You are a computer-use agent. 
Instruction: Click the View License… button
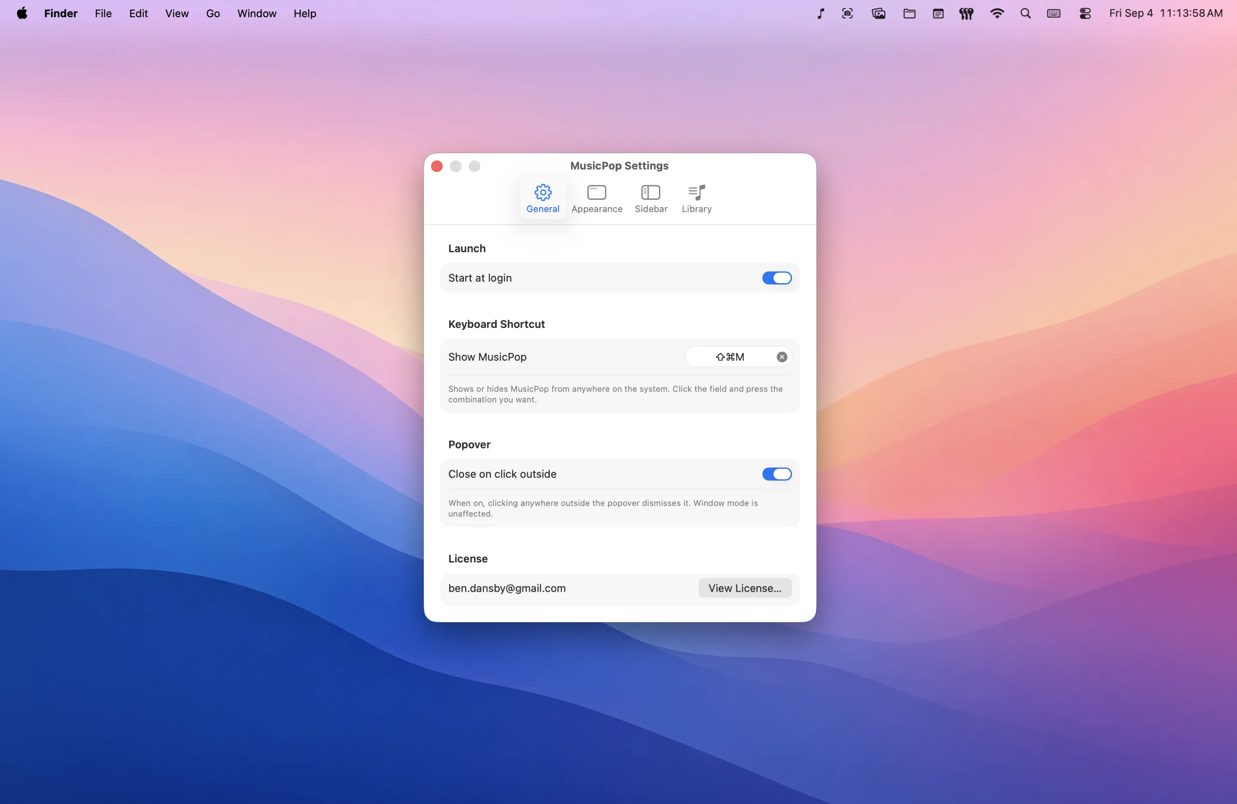[745, 588]
